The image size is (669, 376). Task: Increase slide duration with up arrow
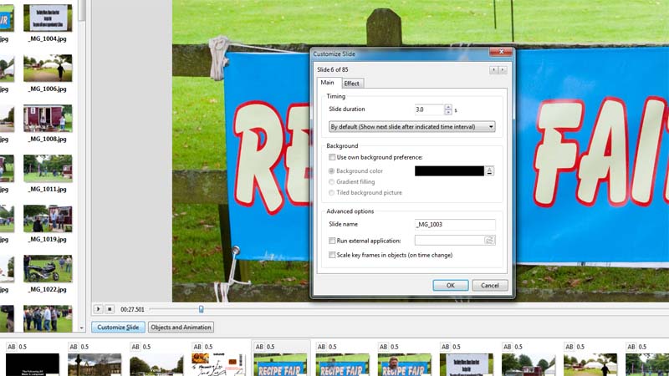click(x=447, y=107)
